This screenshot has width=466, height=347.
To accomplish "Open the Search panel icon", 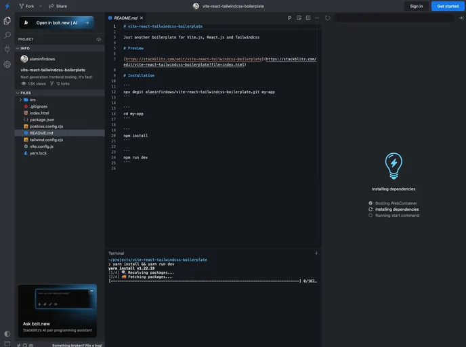I will click(x=7, y=35).
